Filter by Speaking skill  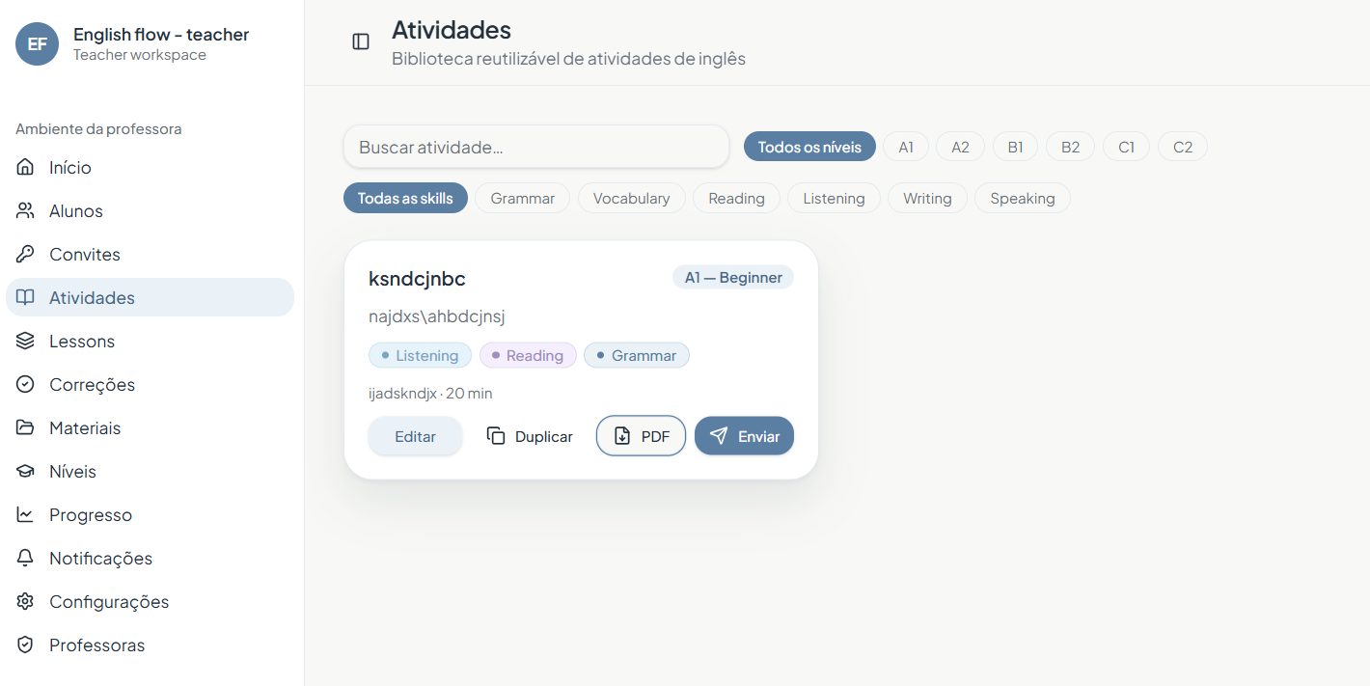[1022, 198]
